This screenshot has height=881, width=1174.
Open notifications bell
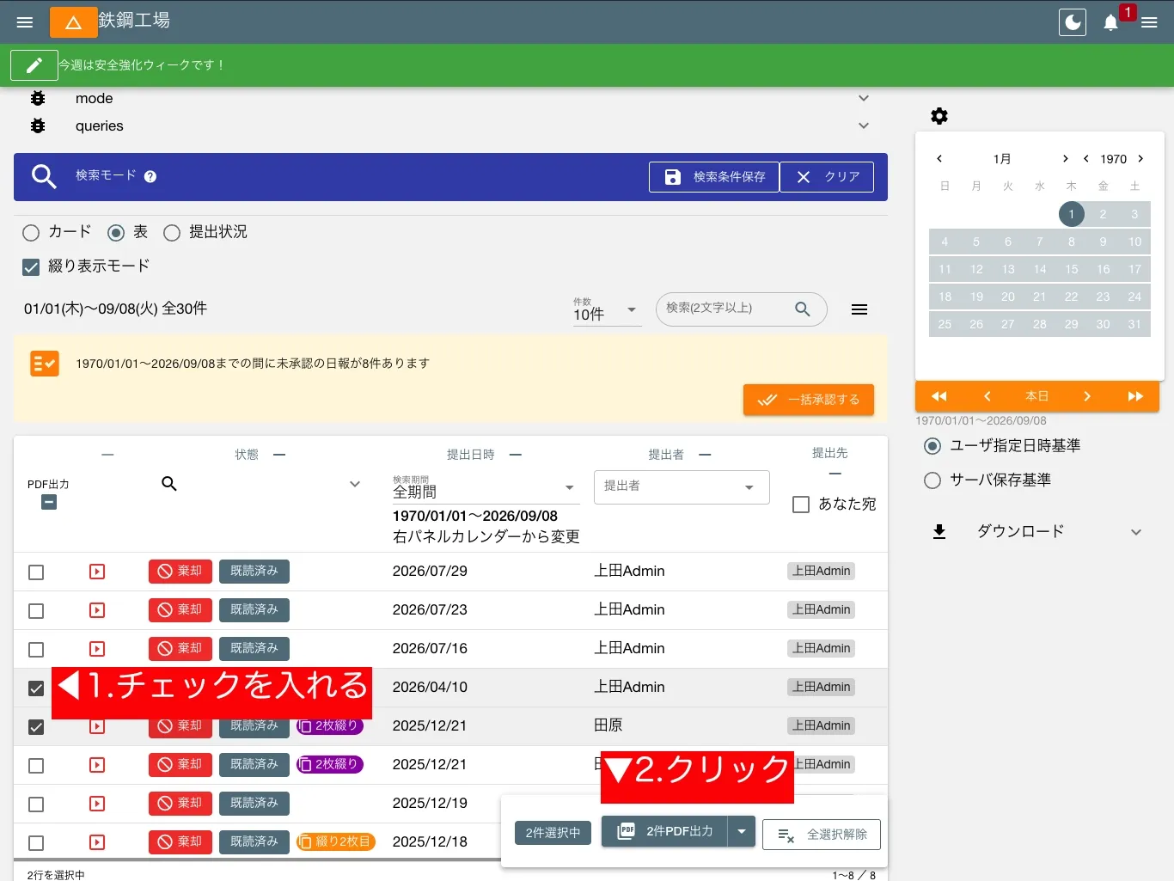(x=1110, y=22)
